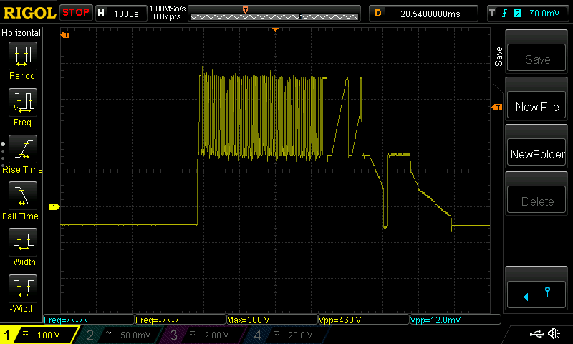Click the Save menu button

536,58
